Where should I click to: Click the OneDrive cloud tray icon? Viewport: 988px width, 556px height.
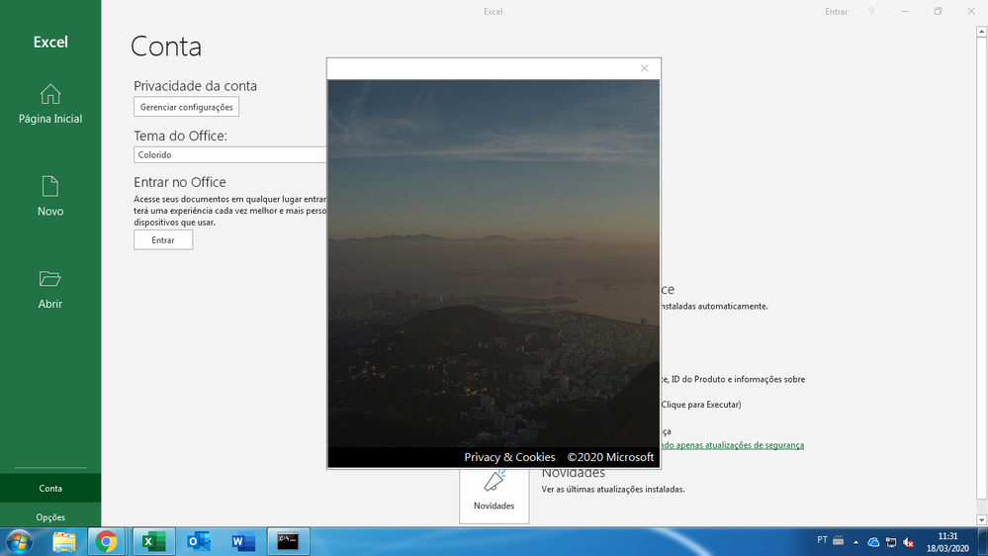click(x=873, y=542)
